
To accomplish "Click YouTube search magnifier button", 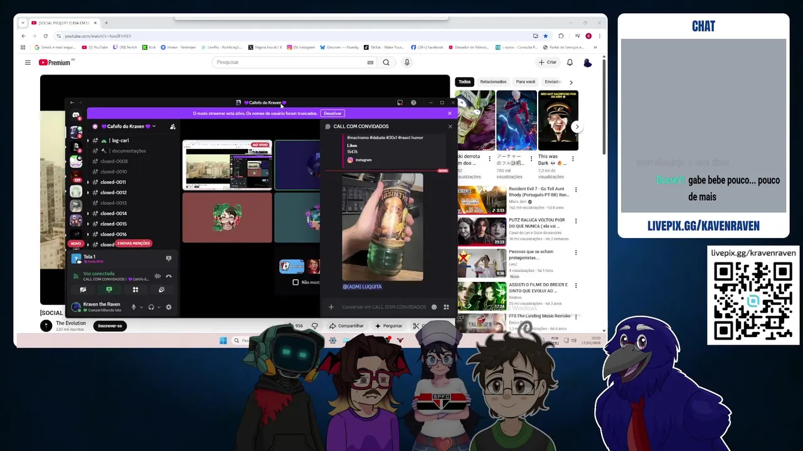I will pos(386,63).
